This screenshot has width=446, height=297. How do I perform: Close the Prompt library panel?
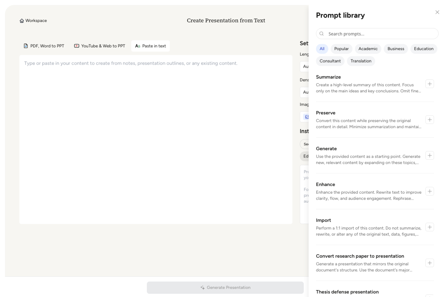(x=437, y=12)
